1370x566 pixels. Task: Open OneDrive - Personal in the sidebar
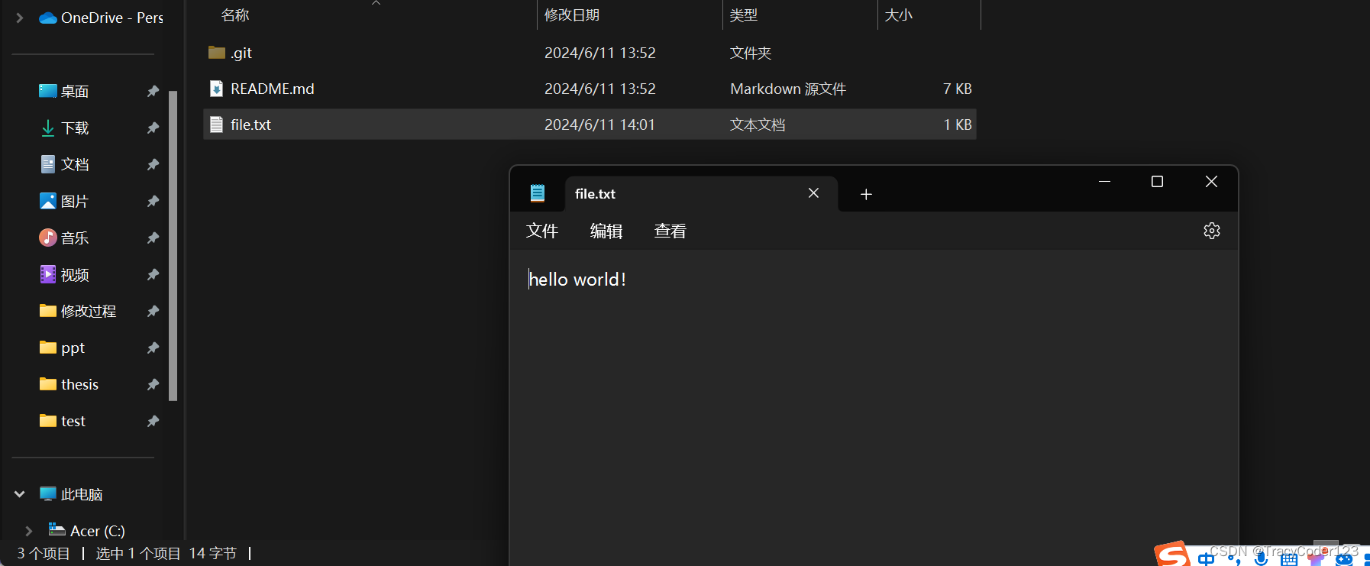click(x=102, y=18)
